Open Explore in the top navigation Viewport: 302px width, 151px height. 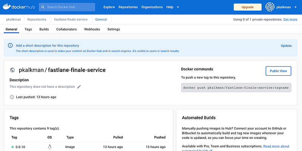(x=109, y=7)
